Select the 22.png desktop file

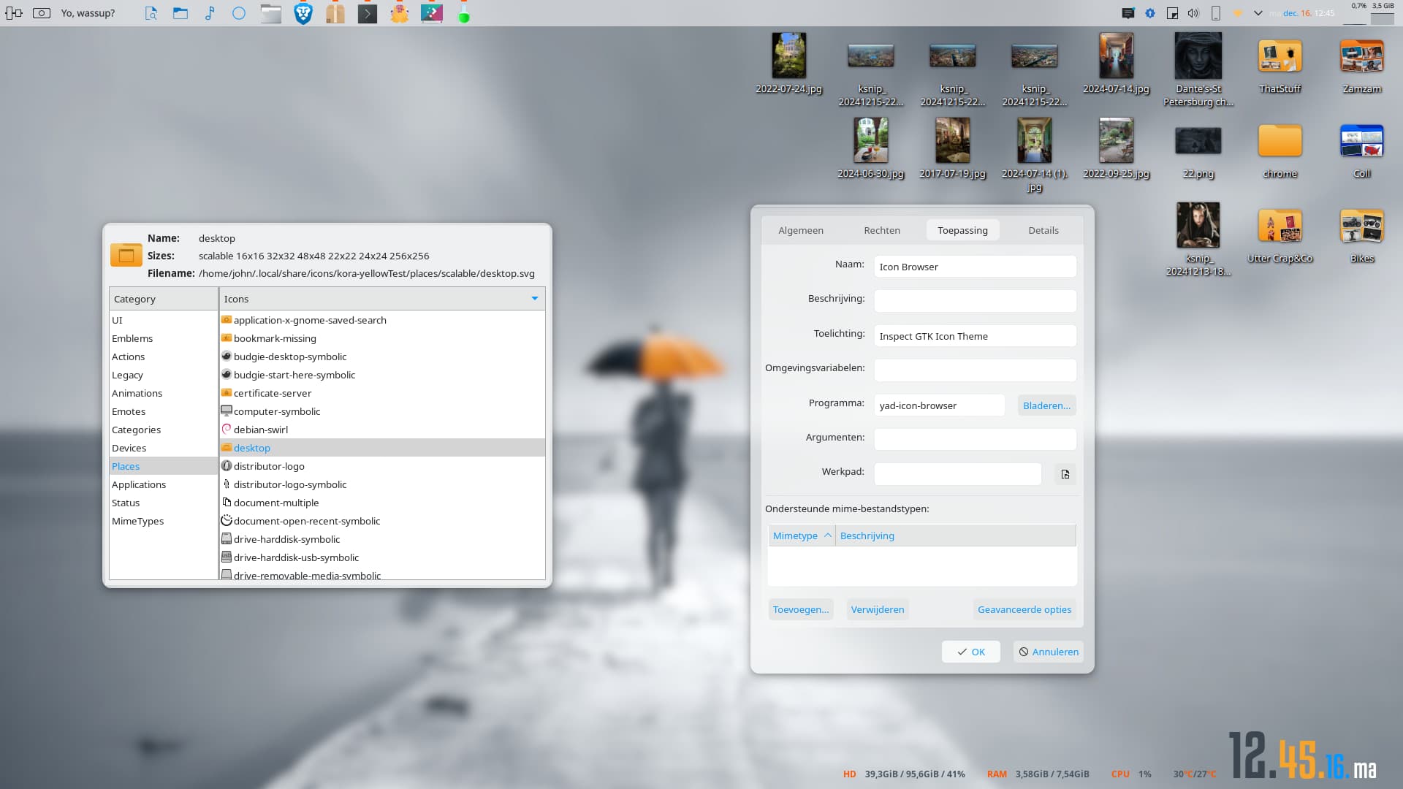(x=1198, y=150)
